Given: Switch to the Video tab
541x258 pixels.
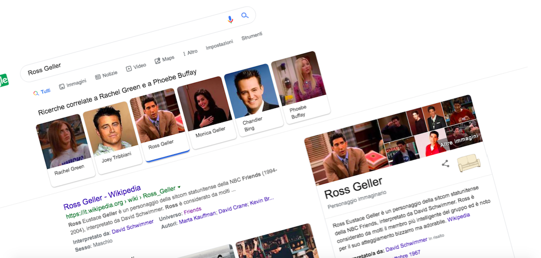Looking at the screenshot, I should click(x=136, y=67).
